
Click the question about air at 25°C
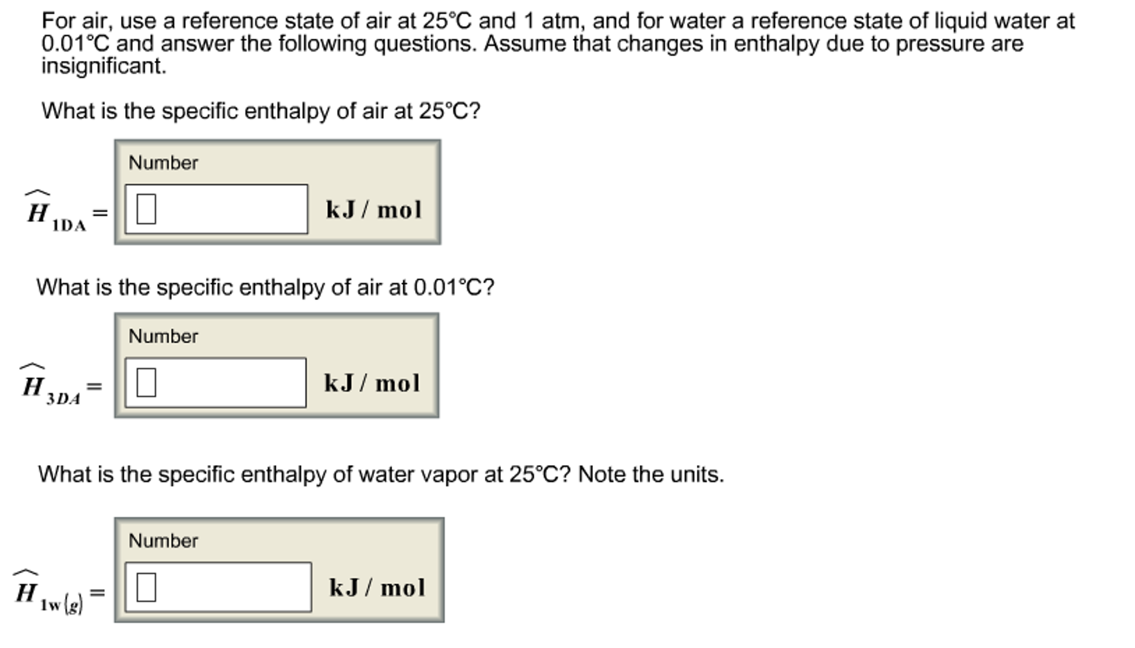[x=259, y=111]
